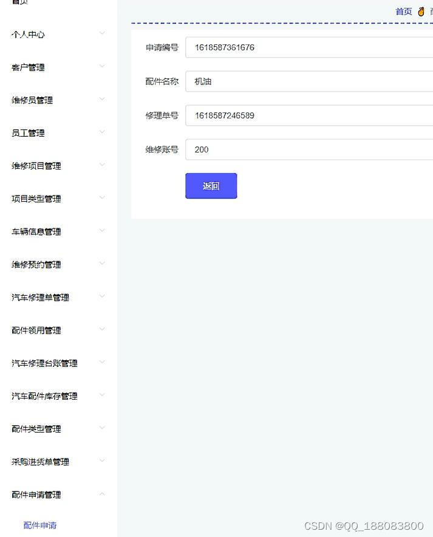Open the 个人中心 menu

pyautogui.click(x=28, y=34)
